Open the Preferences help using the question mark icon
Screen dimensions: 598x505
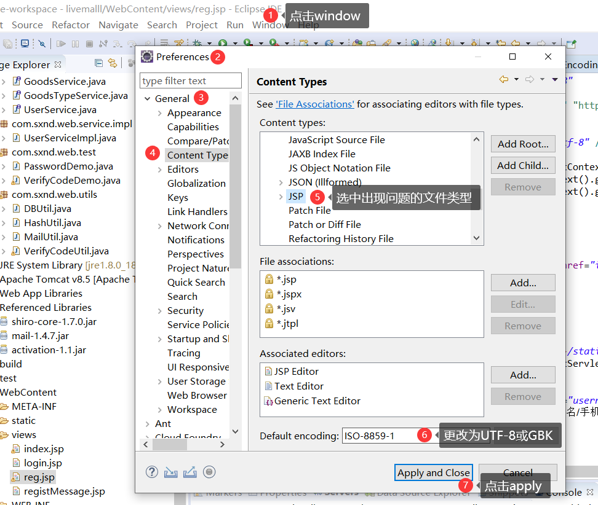pos(151,472)
